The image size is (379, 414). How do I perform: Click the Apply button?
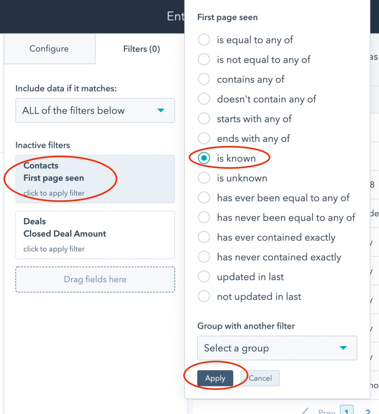point(215,378)
